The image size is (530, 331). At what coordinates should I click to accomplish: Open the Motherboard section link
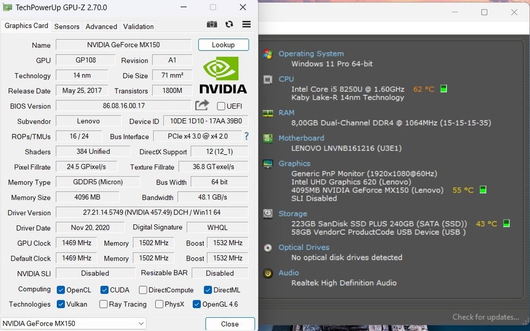[x=301, y=138]
